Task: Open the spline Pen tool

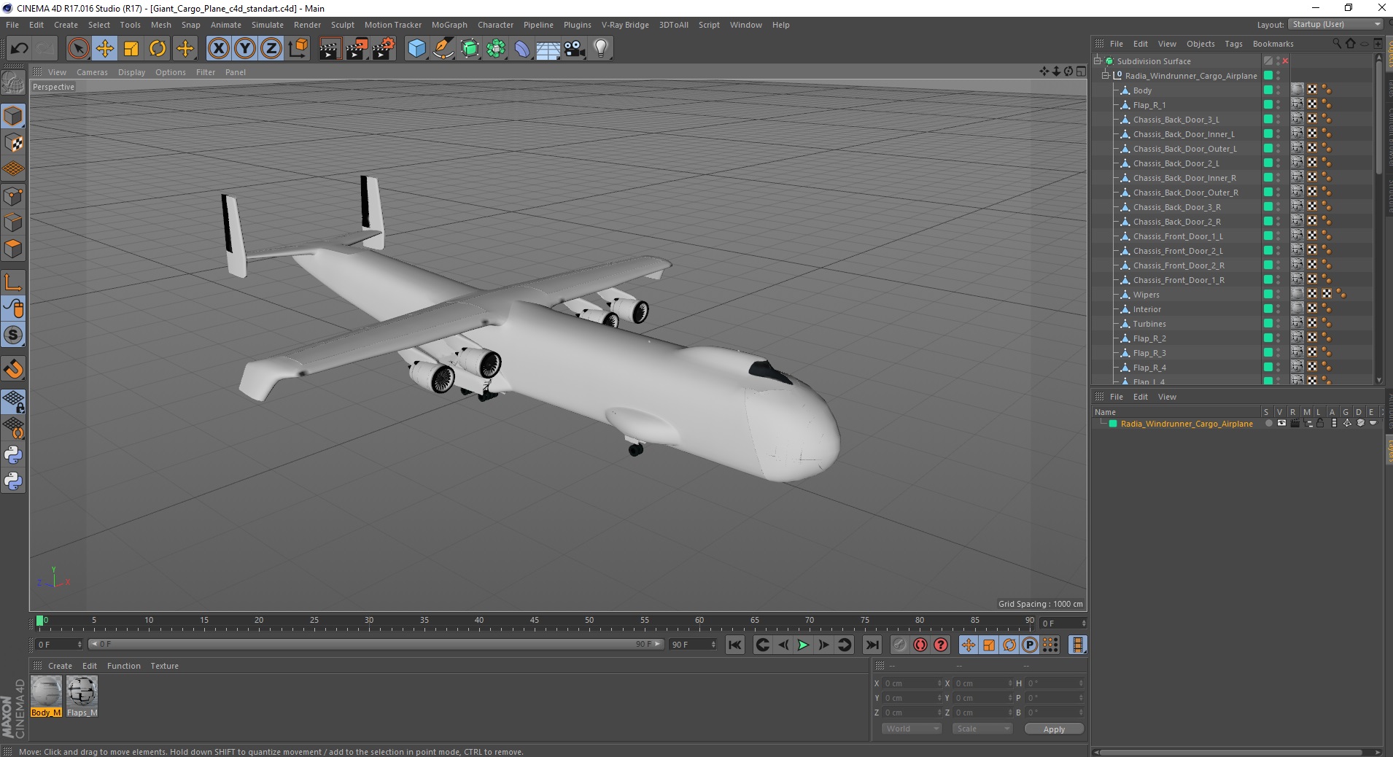Action: tap(443, 49)
